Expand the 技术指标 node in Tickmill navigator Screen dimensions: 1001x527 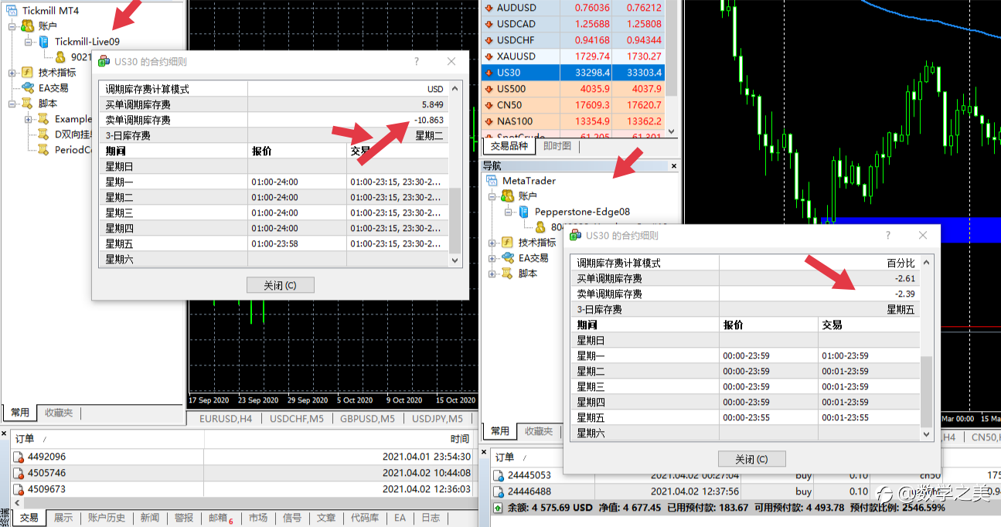point(12,73)
